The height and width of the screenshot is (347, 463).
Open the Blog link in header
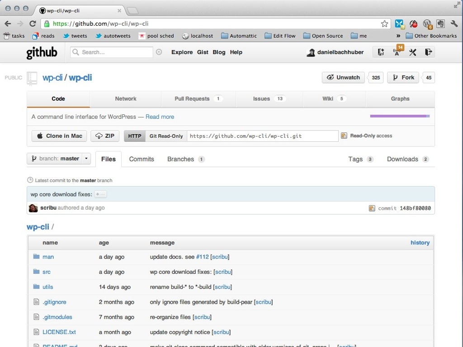click(219, 52)
